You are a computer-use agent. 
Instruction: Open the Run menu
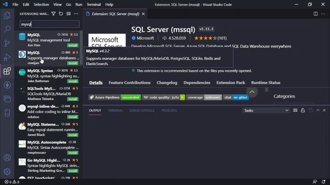79,5
